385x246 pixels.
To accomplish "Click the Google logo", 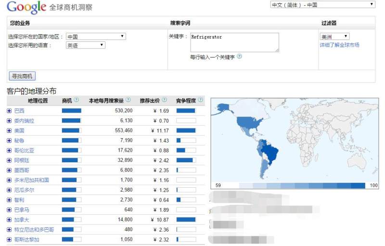I will coord(26,7).
